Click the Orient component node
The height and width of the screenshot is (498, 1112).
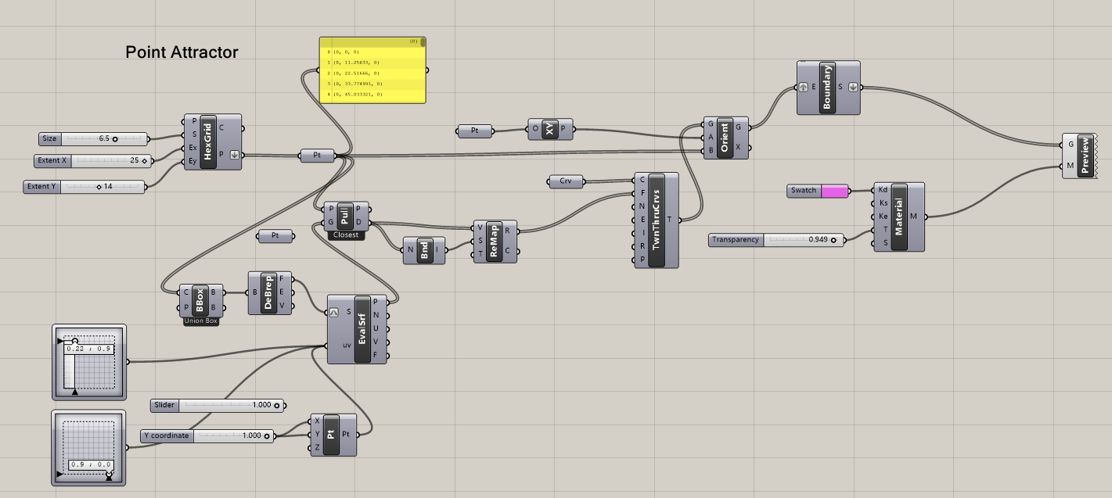[x=725, y=138]
